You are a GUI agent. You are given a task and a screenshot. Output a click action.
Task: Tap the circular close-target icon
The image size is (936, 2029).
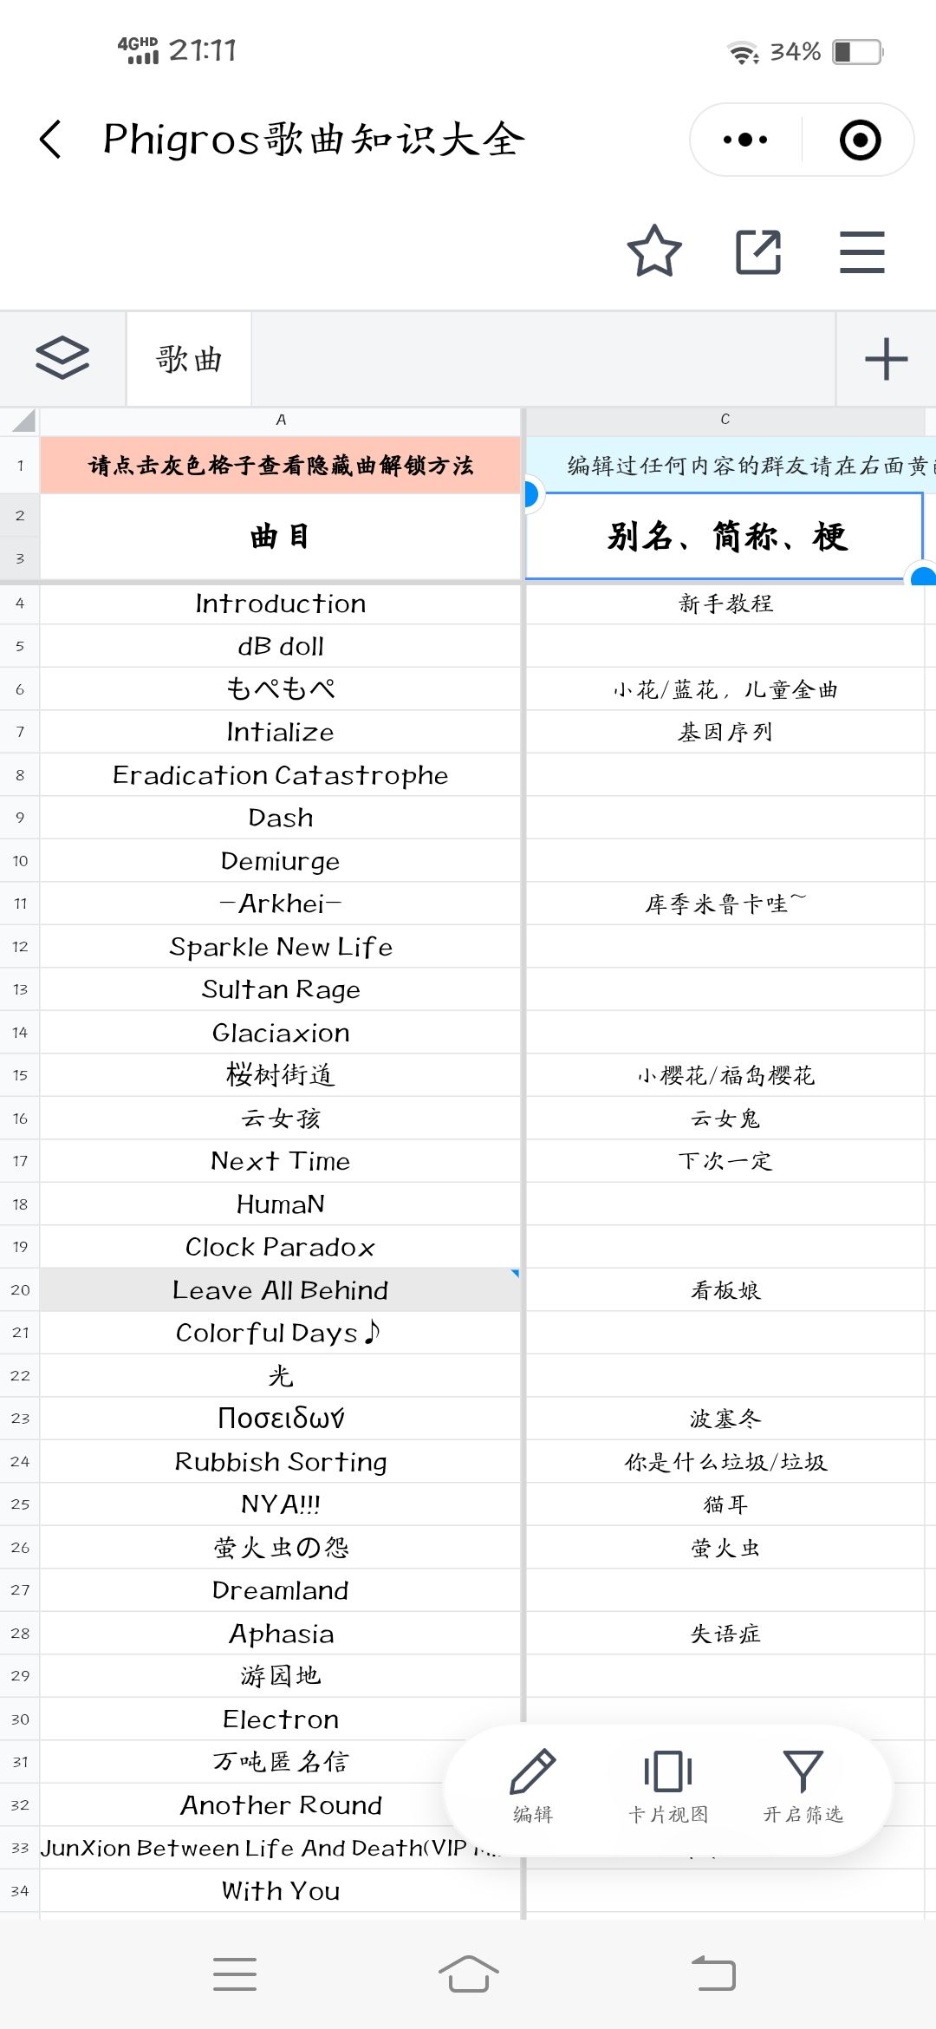860,140
